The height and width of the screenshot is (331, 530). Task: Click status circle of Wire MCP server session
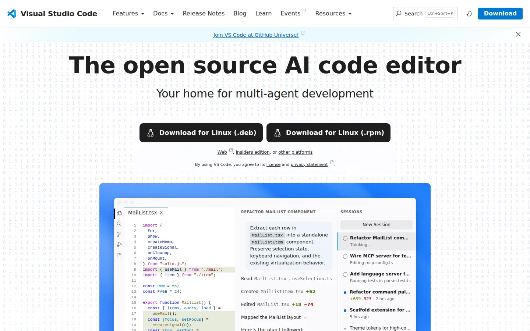[345, 256]
